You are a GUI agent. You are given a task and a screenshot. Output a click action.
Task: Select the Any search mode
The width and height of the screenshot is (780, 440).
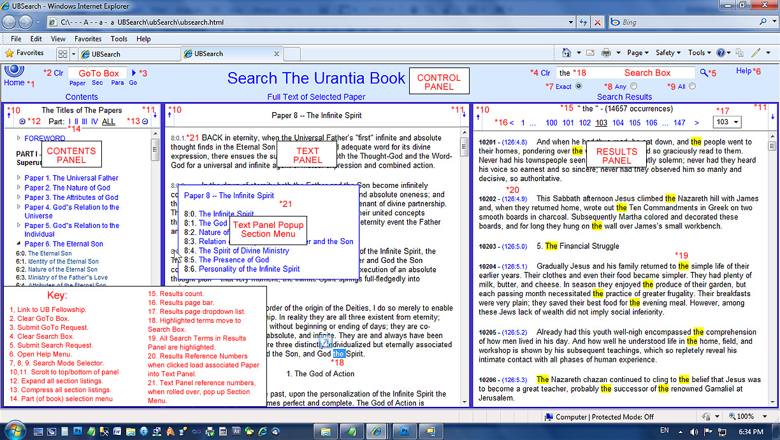click(633, 86)
